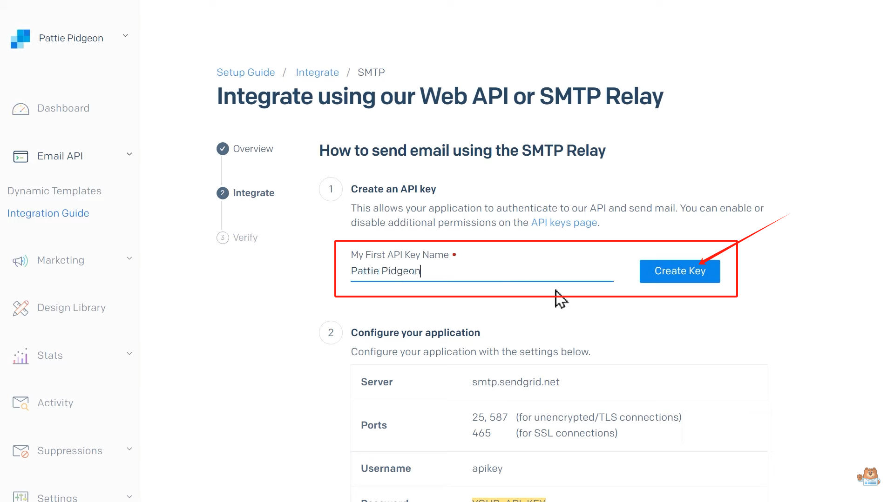Select the Email API sidebar icon
Image resolution: width=894 pixels, height=502 pixels.
point(20,156)
